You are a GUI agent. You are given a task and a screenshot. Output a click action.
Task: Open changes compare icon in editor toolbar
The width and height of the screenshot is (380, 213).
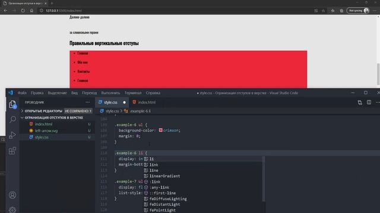coord(360,102)
